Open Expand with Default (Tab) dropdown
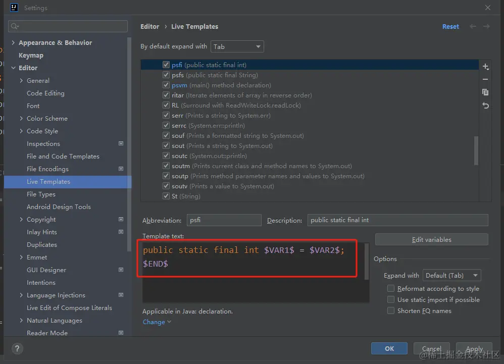The image size is (504, 364). click(x=452, y=275)
